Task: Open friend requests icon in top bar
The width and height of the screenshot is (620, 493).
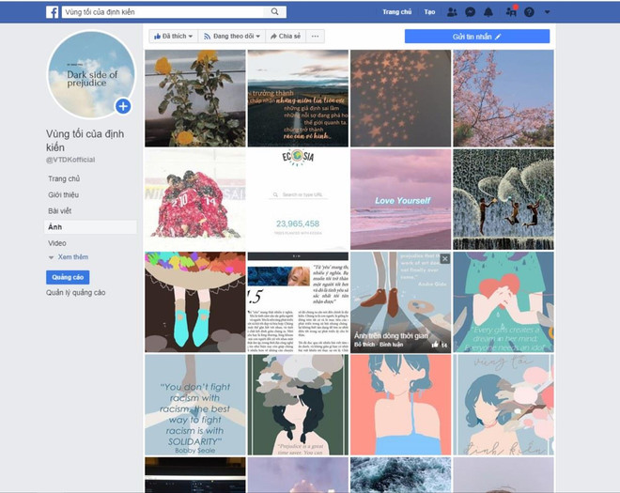Action: (452, 12)
